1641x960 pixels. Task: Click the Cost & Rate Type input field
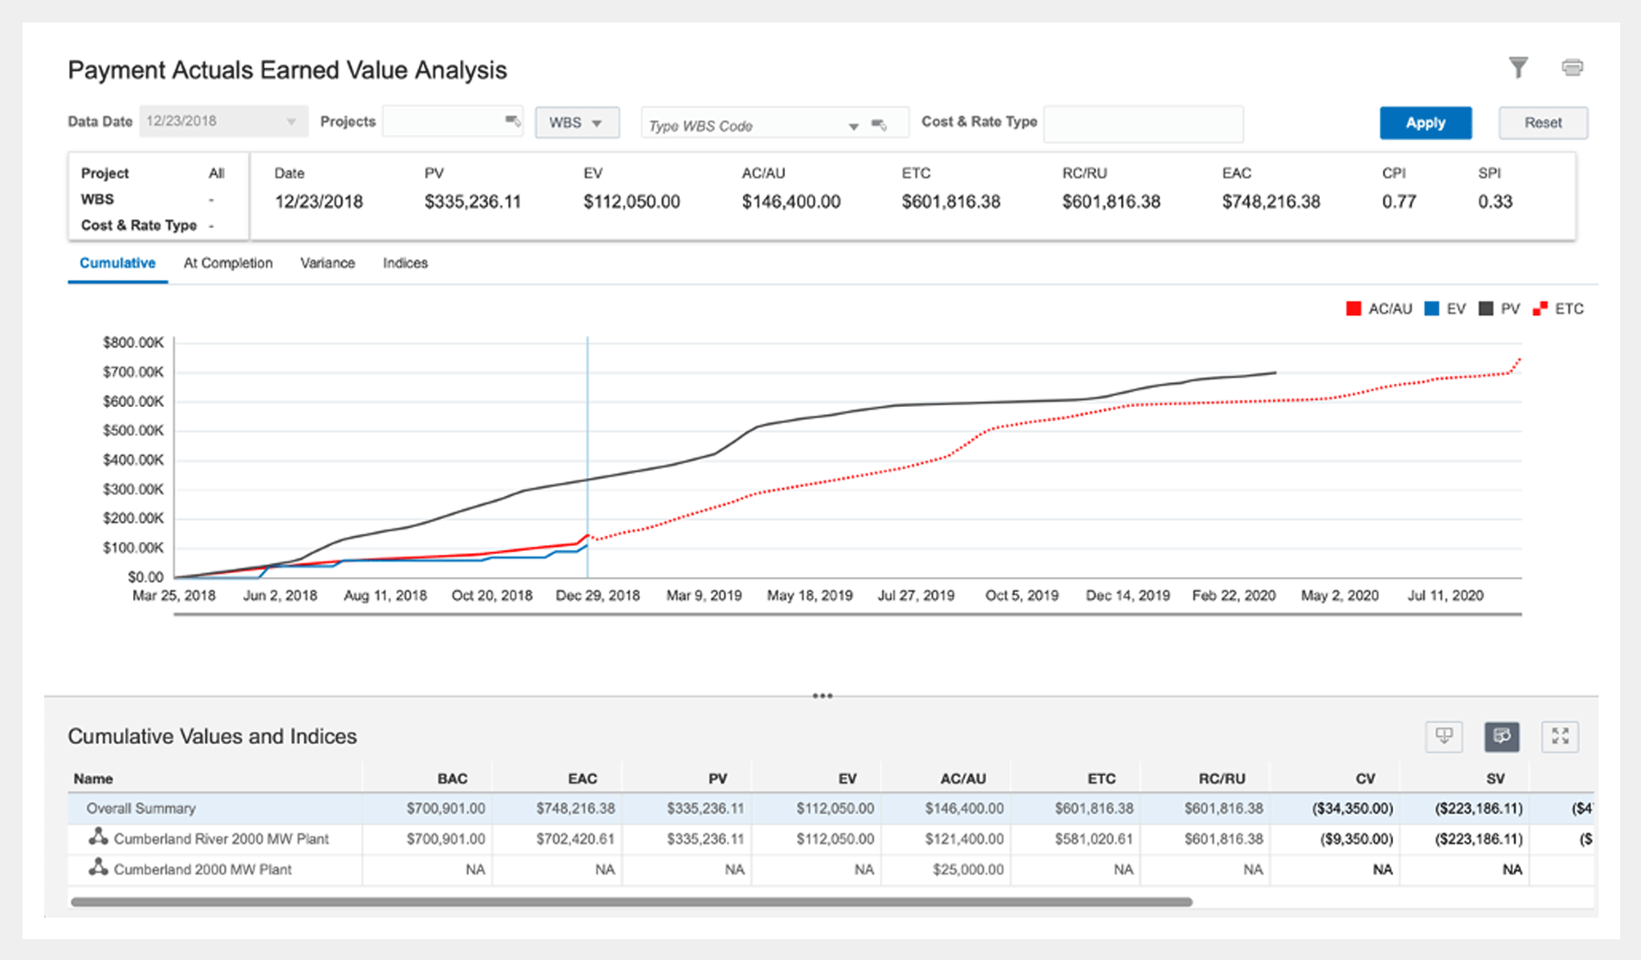pyautogui.click(x=1143, y=124)
